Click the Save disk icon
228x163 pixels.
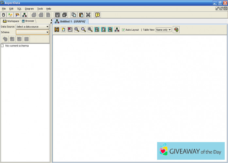[57, 15]
